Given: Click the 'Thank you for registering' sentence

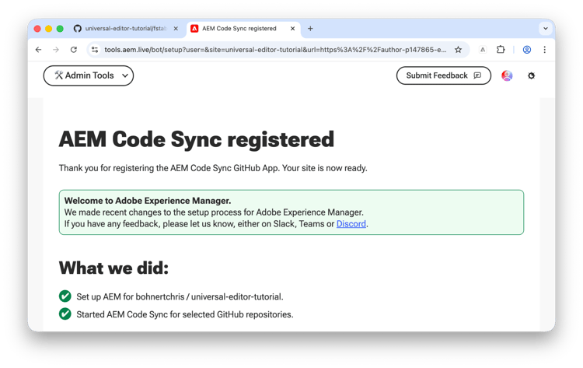Looking at the screenshot, I should pyautogui.click(x=213, y=168).
